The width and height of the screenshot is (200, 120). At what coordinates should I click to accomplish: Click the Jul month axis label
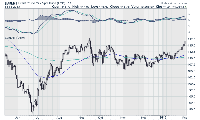pos(38,118)
